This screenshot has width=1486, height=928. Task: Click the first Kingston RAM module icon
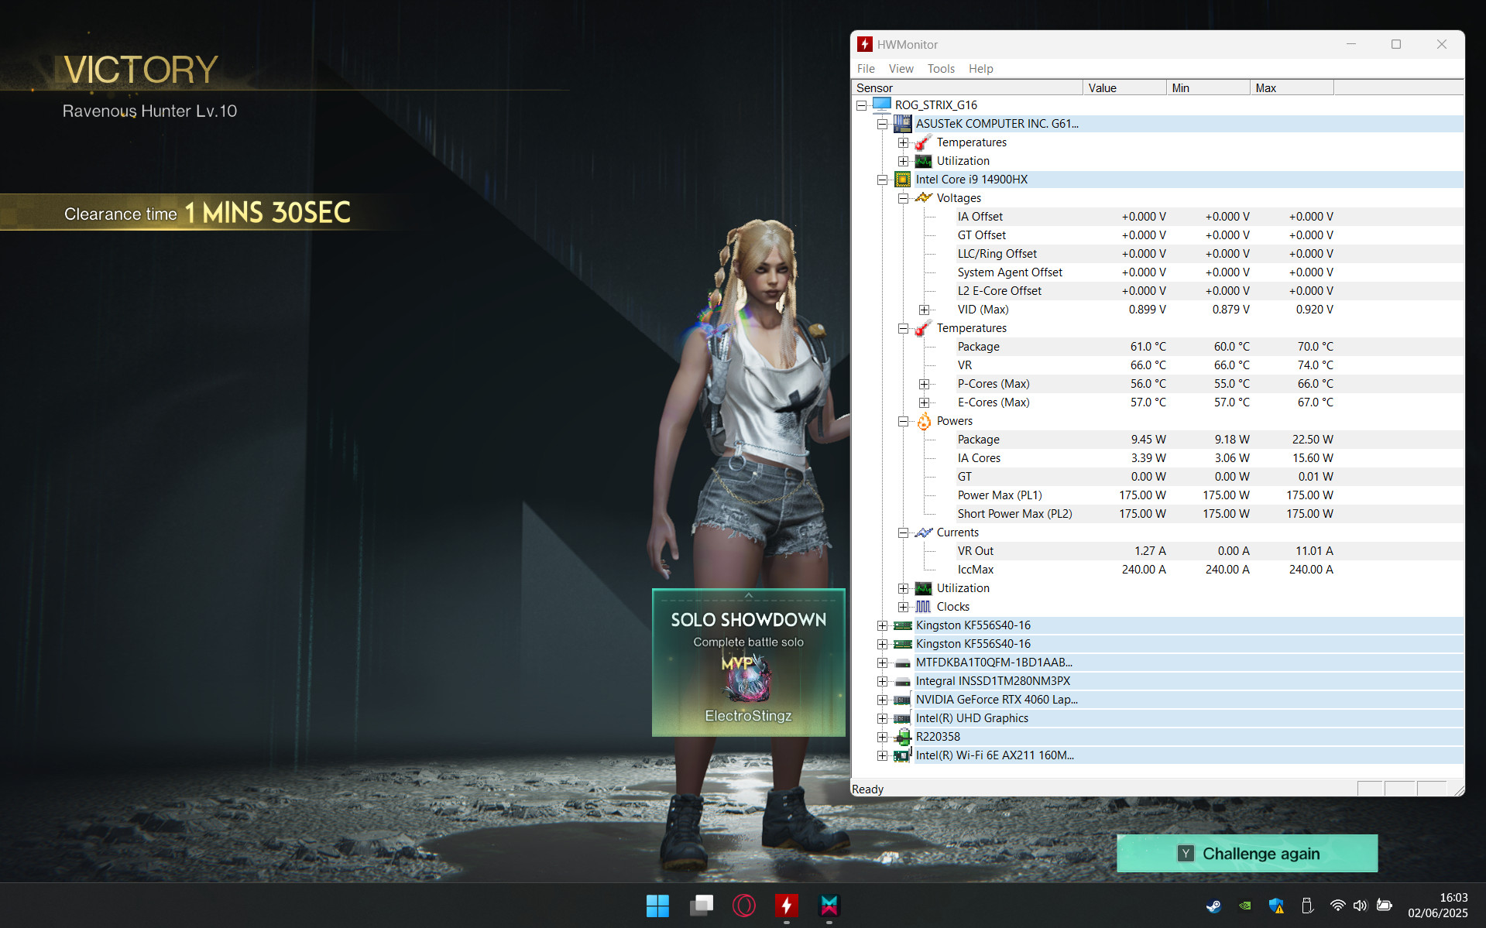pyautogui.click(x=902, y=625)
